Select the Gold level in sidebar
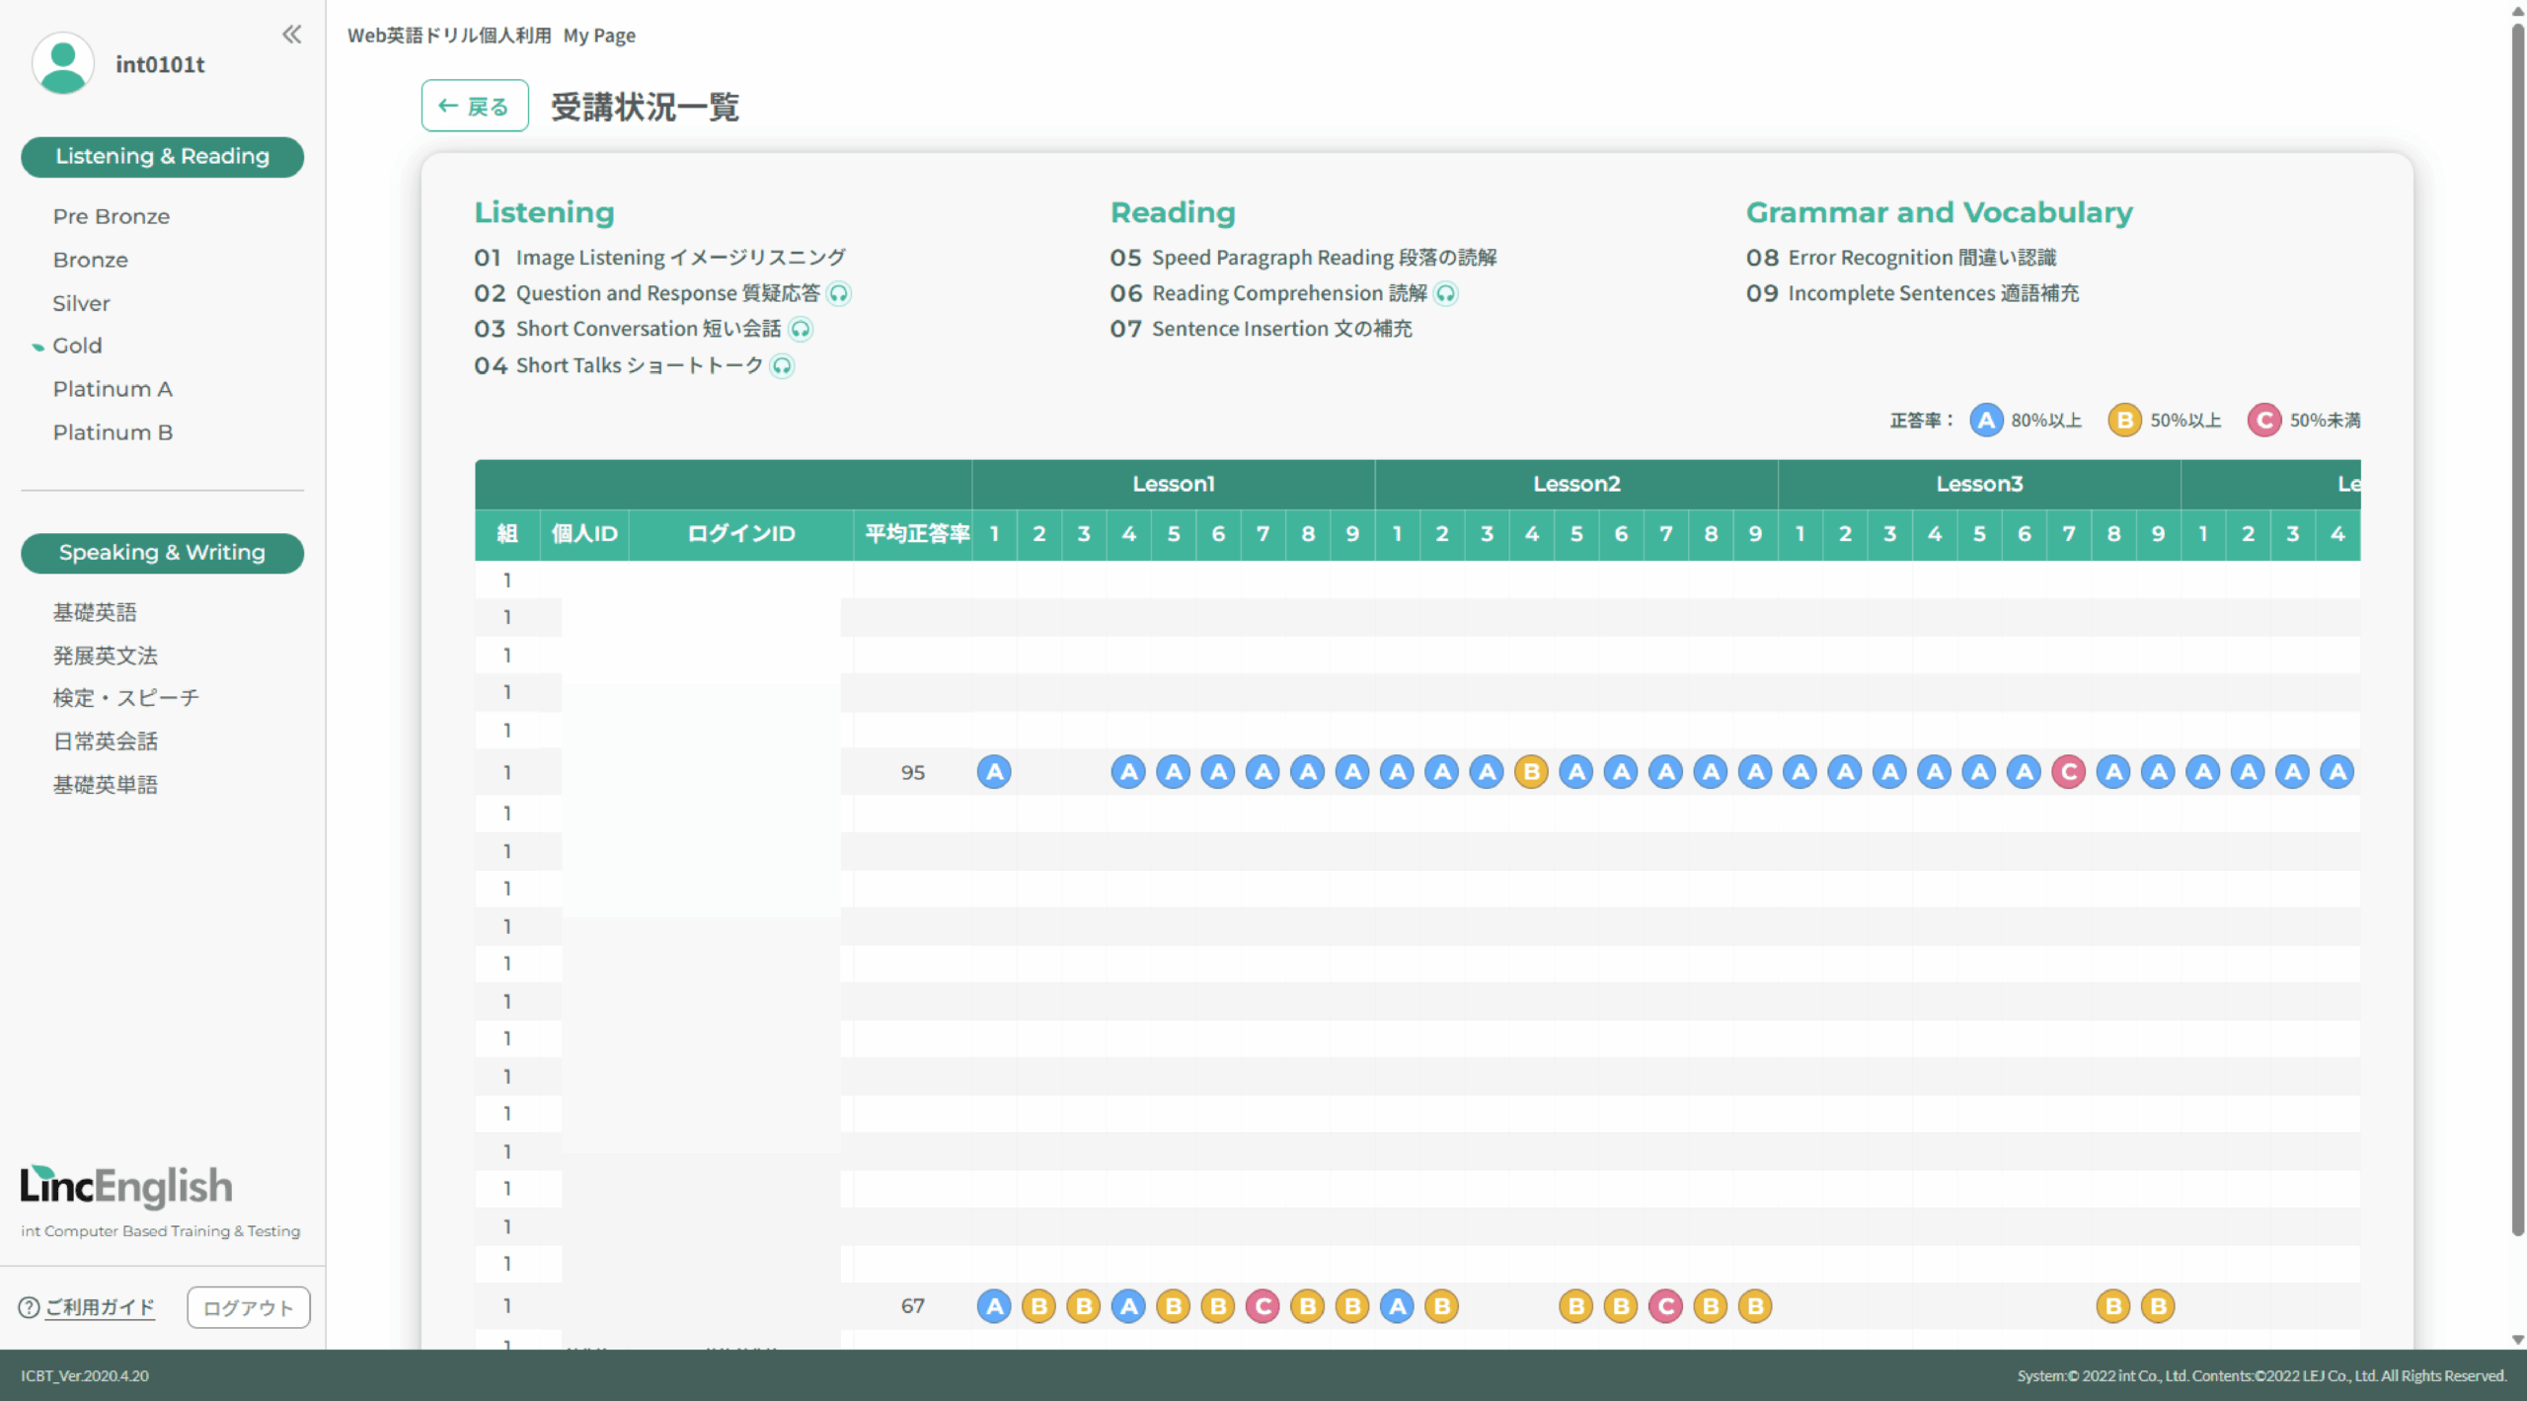The image size is (2527, 1401). tap(77, 346)
